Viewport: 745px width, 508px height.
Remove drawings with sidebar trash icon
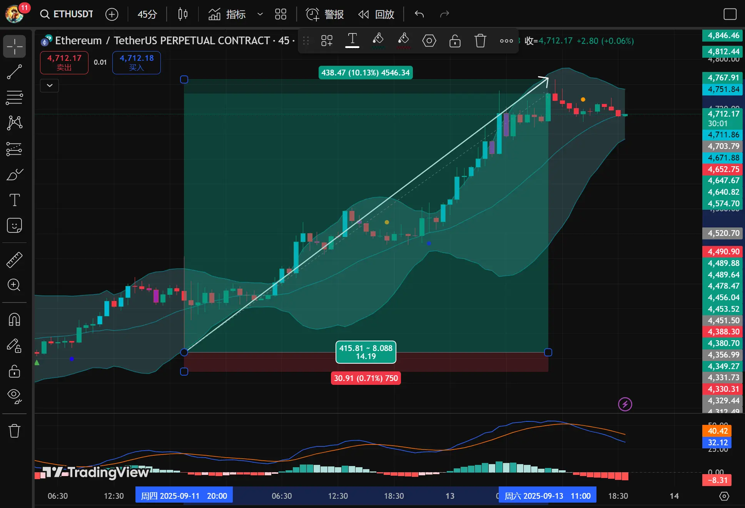tap(15, 431)
